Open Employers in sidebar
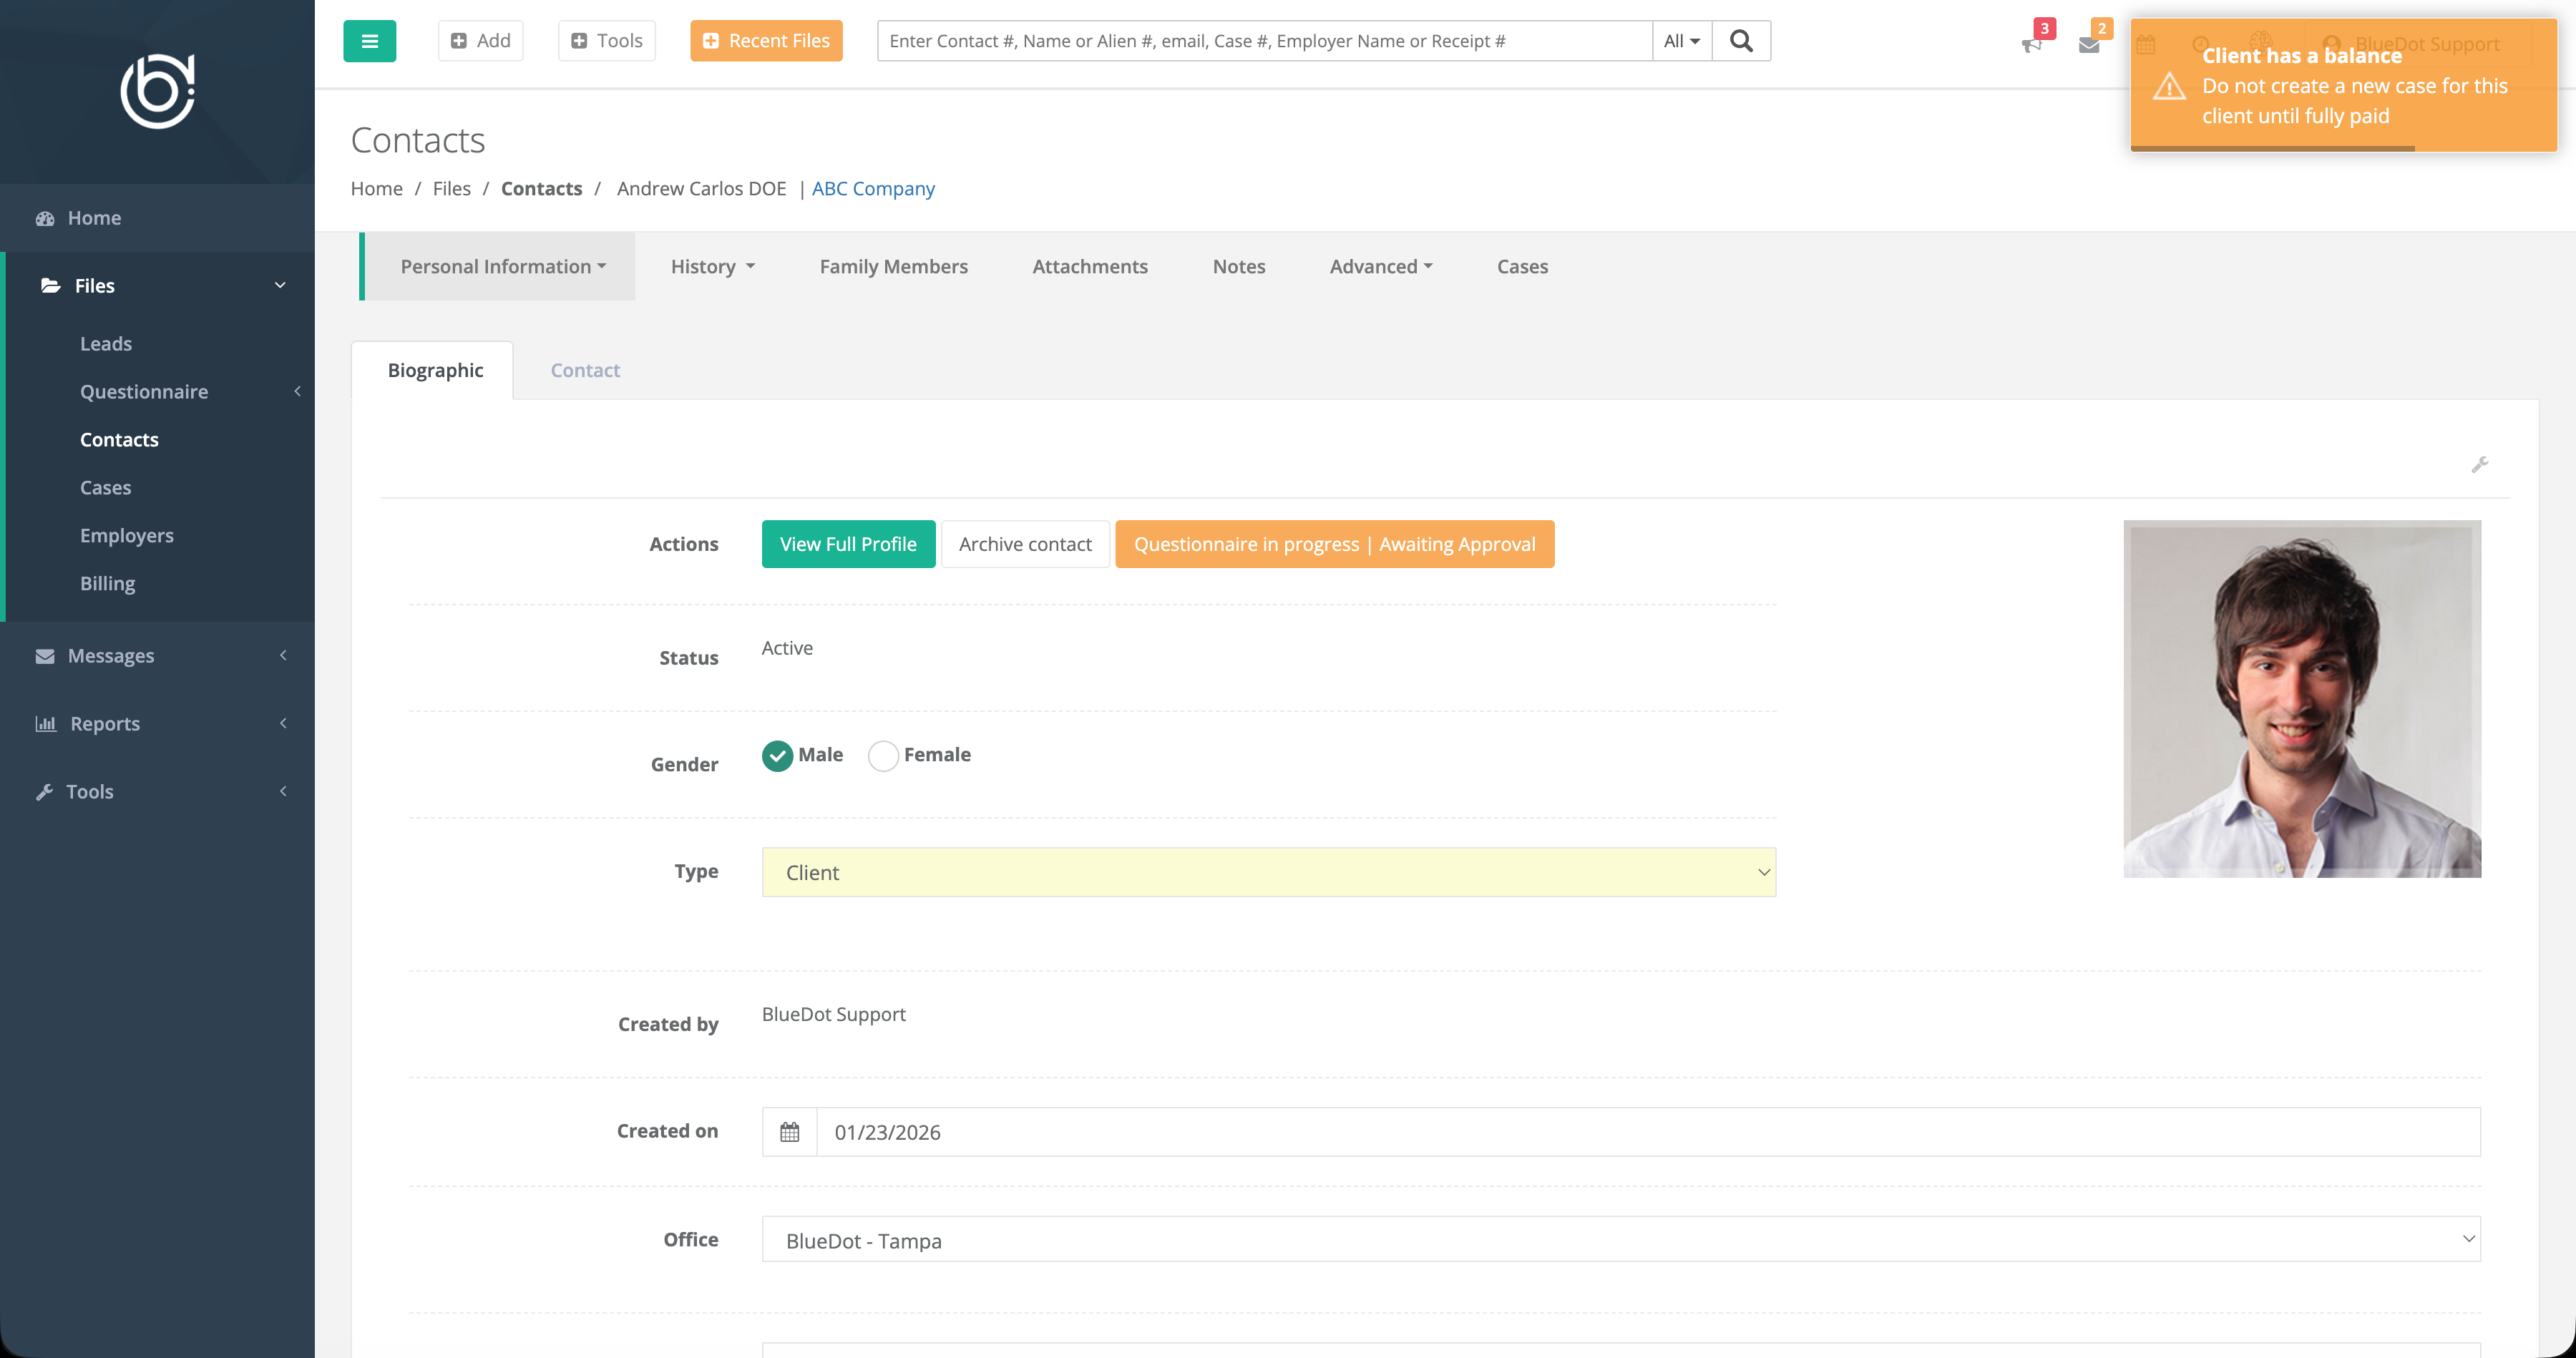 (127, 536)
